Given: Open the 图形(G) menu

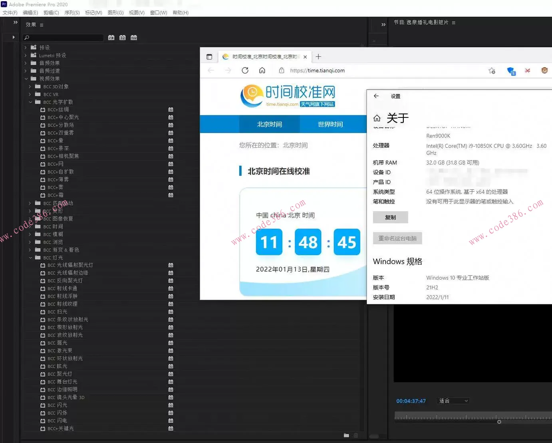Looking at the screenshot, I should click(x=115, y=13).
